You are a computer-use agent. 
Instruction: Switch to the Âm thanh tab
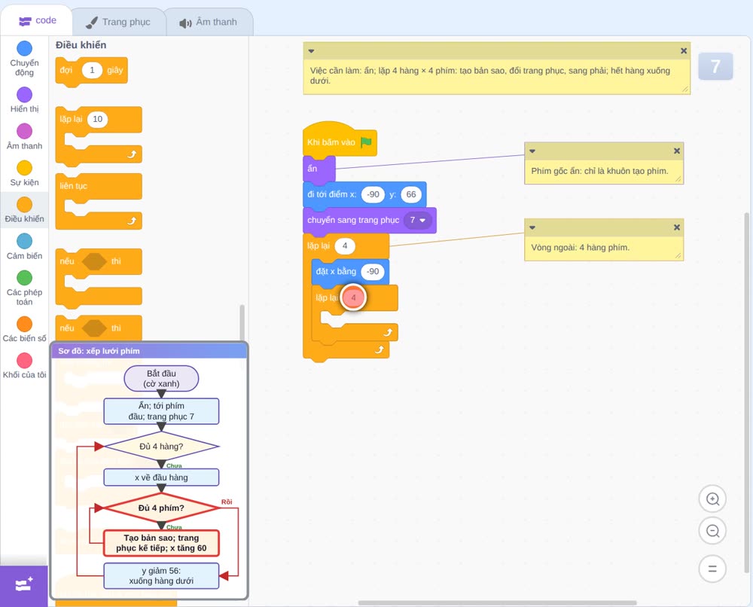209,22
